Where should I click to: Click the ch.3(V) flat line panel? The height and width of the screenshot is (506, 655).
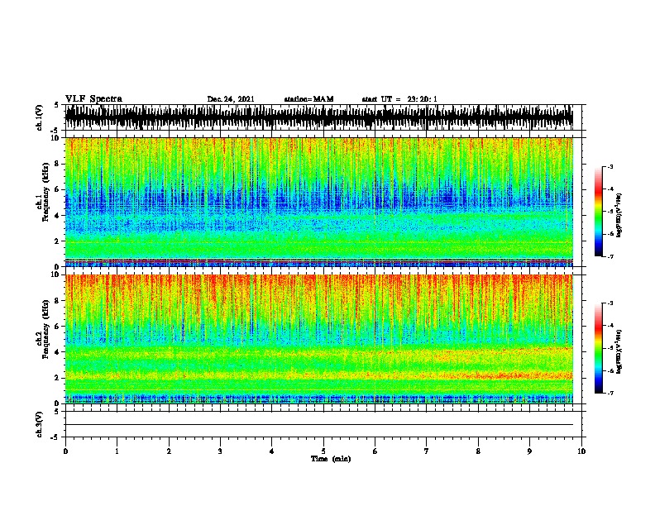[323, 424]
